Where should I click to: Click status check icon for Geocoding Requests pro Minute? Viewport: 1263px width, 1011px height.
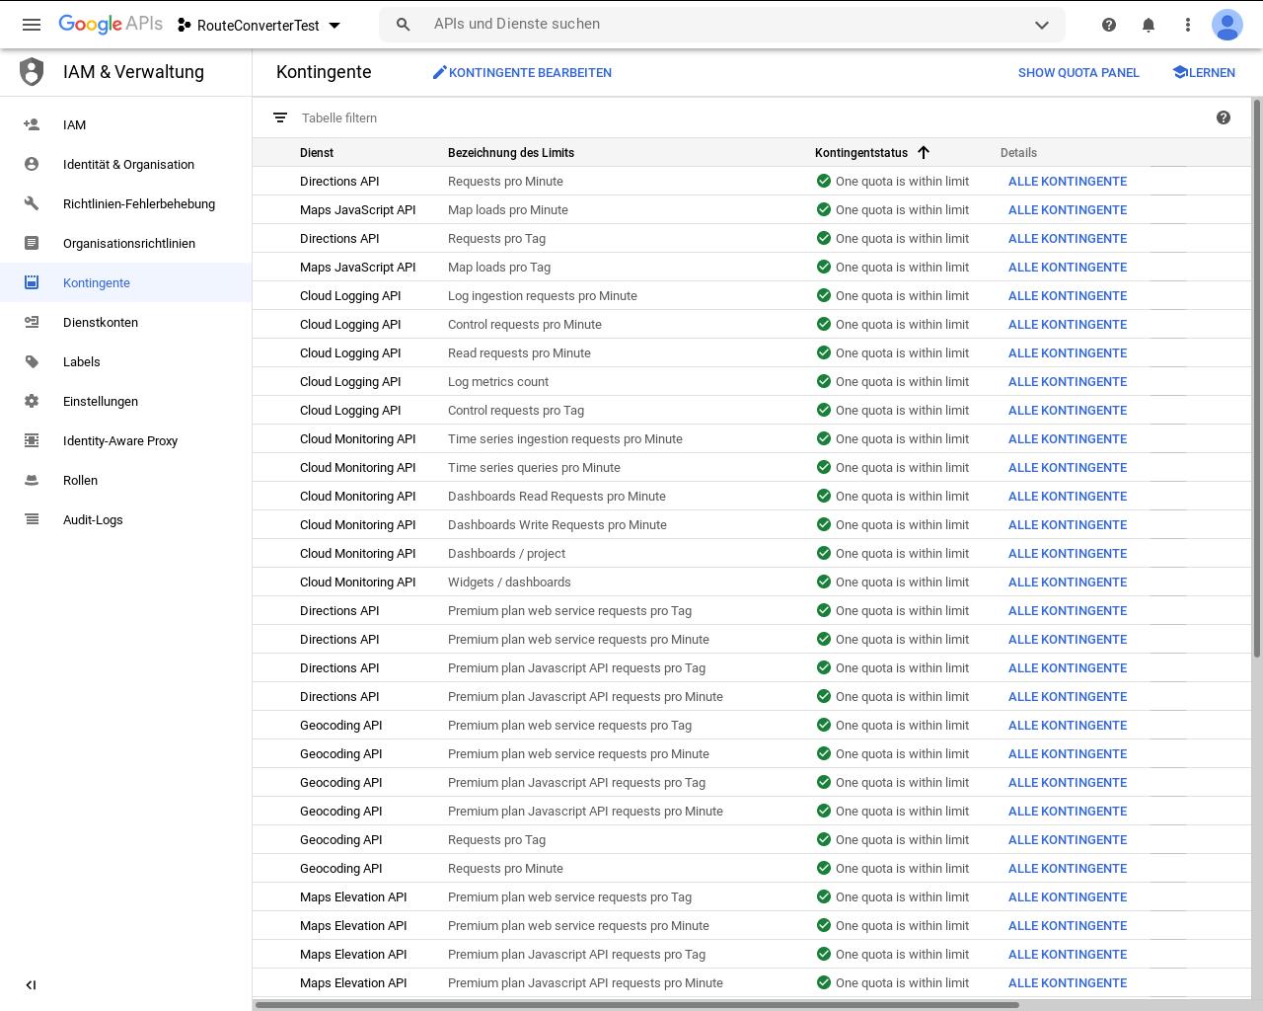click(x=824, y=868)
